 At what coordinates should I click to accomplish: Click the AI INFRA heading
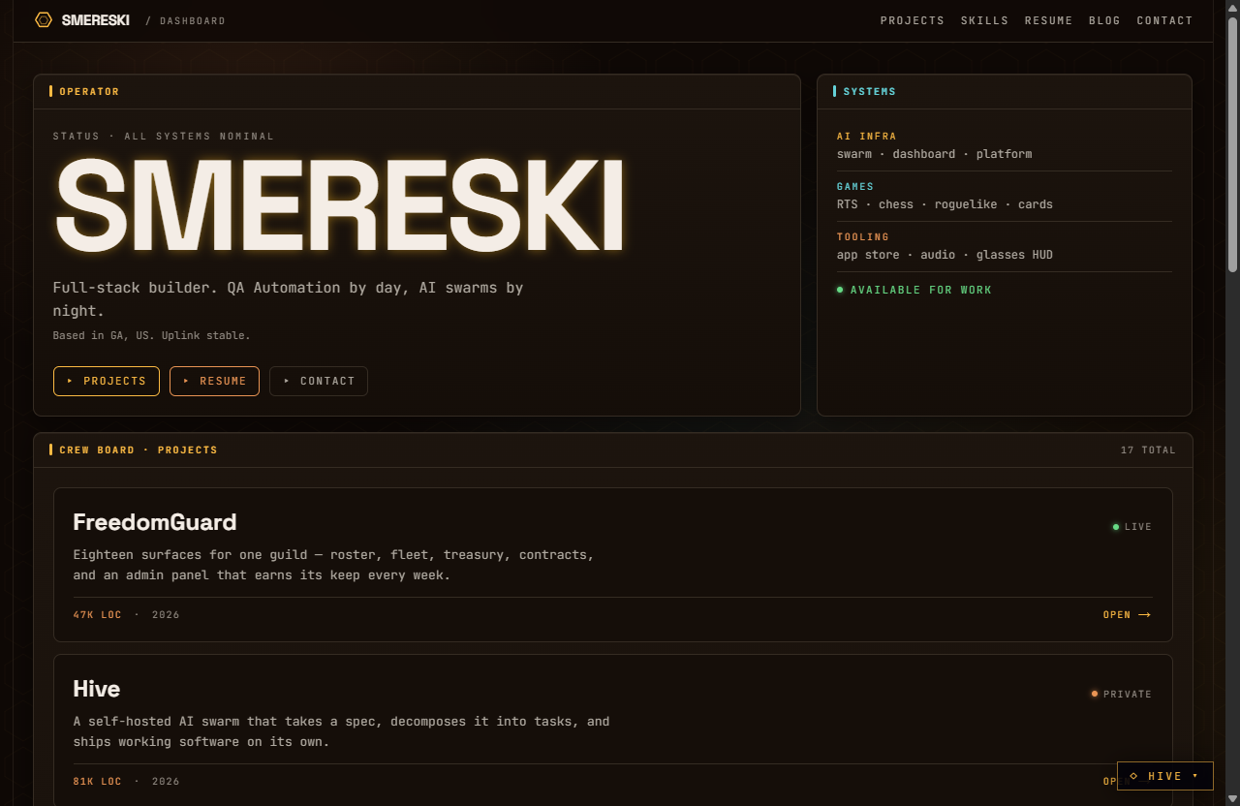pyautogui.click(x=867, y=137)
